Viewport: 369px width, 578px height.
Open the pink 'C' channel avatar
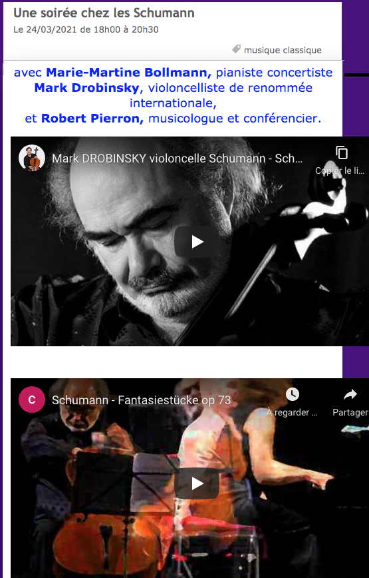(x=32, y=400)
